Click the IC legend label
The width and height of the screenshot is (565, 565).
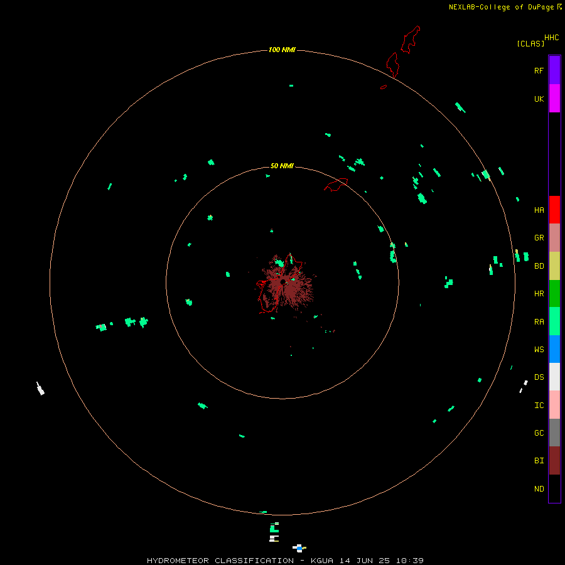click(x=539, y=406)
